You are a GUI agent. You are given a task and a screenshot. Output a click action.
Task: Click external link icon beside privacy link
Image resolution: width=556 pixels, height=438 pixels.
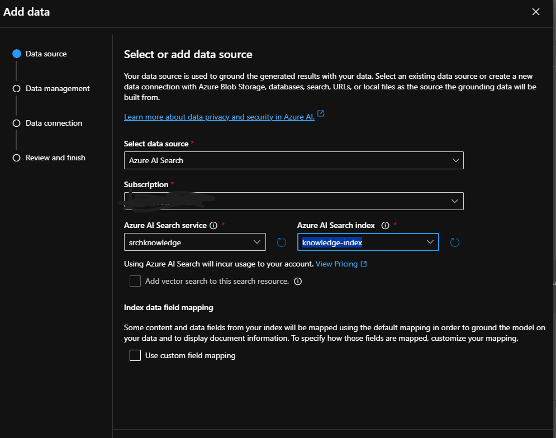[x=321, y=113]
